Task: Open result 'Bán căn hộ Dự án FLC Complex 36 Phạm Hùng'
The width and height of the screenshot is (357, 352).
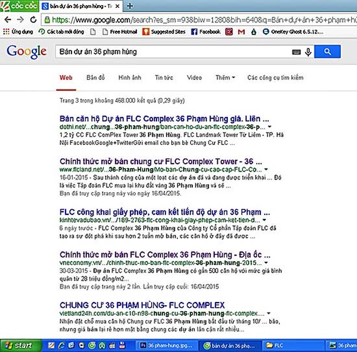Action: coord(164,119)
